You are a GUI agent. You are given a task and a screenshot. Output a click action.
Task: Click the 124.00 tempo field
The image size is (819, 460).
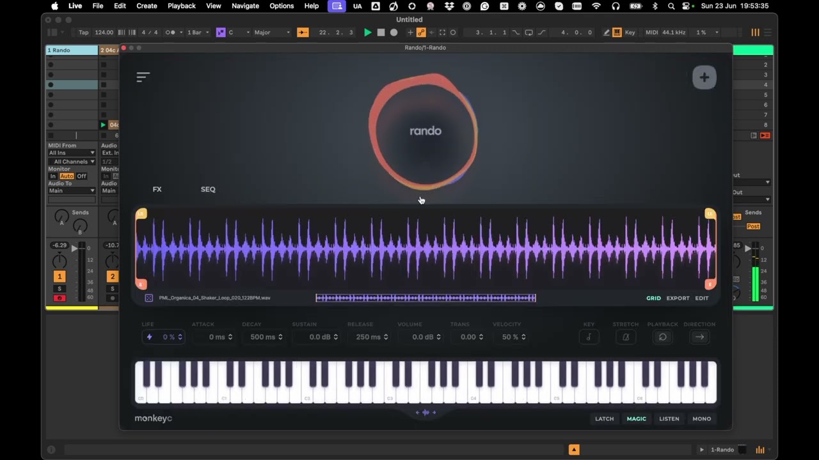(104, 33)
